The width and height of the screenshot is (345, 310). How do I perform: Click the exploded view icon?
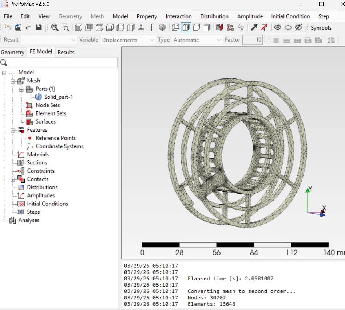click(230, 28)
